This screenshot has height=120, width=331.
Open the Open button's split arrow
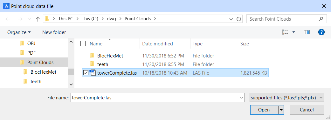pyautogui.click(x=281, y=110)
